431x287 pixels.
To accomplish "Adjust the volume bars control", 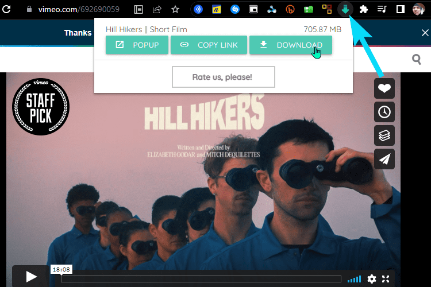I will click(x=354, y=280).
